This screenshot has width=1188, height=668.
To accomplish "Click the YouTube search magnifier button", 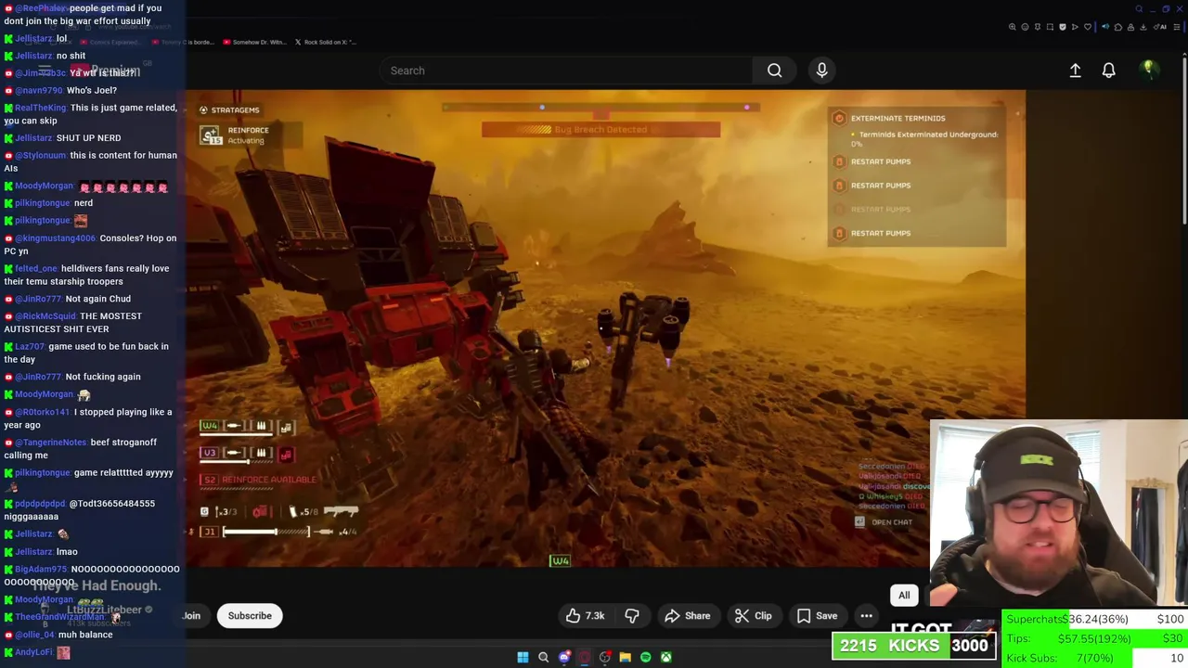I will click(x=774, y=71).
